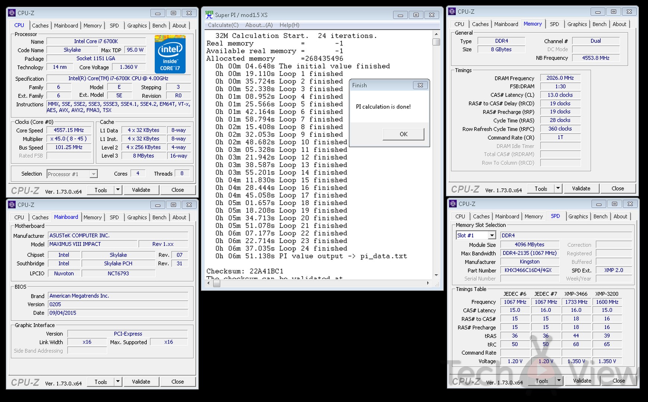Click the Super PI vertical scrollbar down arrow
Image resolution: width=648 pixels, height=402 pixels.
[436, 275]
